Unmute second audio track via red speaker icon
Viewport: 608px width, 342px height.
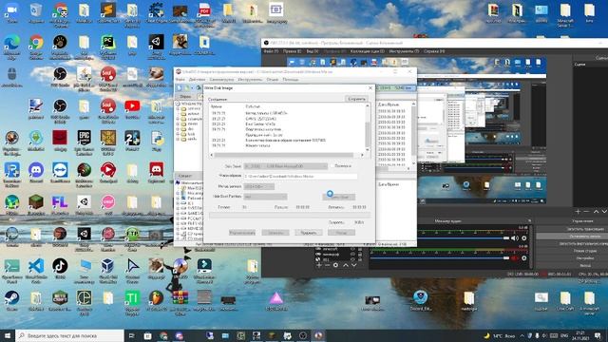515,257
